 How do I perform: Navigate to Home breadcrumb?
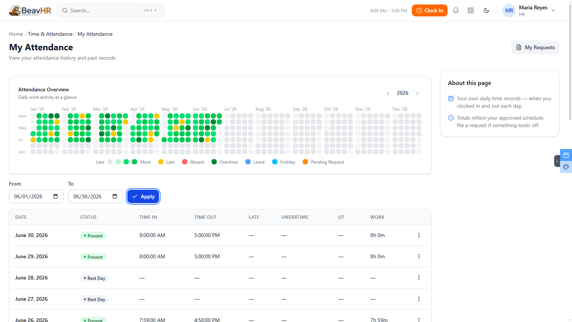pos(16,34)
